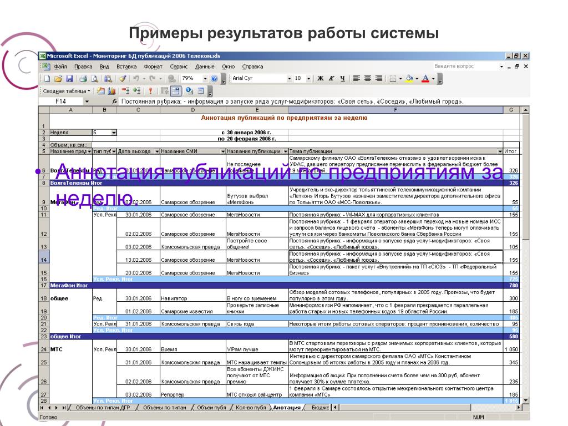
Task: Toggle italic К formatting
Action: (332, 78)
